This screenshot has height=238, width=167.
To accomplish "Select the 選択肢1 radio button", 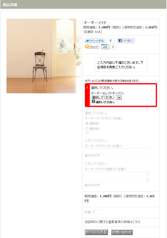I will point(87,123).
